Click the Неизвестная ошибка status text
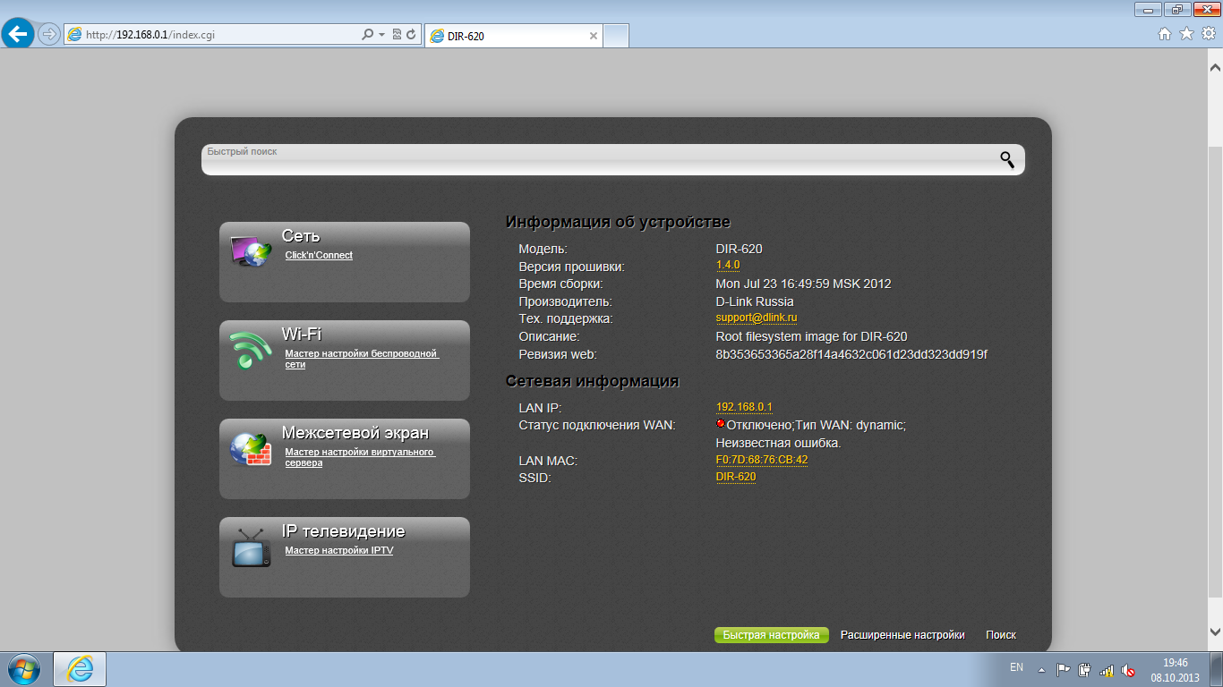The height and width of the screenshot is (687, 1223). (x=778, y=443)
